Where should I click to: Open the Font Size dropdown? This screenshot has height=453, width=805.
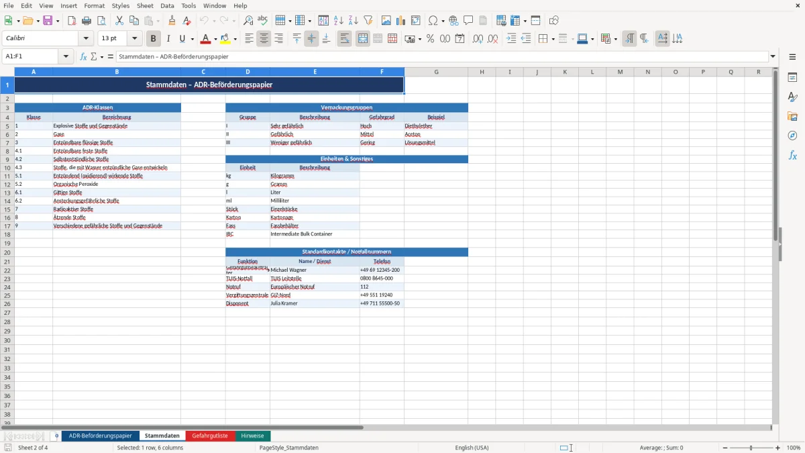[x=134, y=39]
